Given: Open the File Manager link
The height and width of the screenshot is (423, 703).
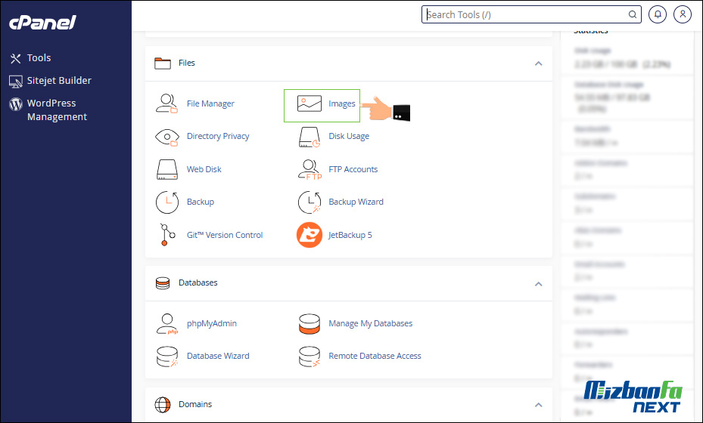Looking at the screenshot, I should pyautogui.click(x=210, y=103).
